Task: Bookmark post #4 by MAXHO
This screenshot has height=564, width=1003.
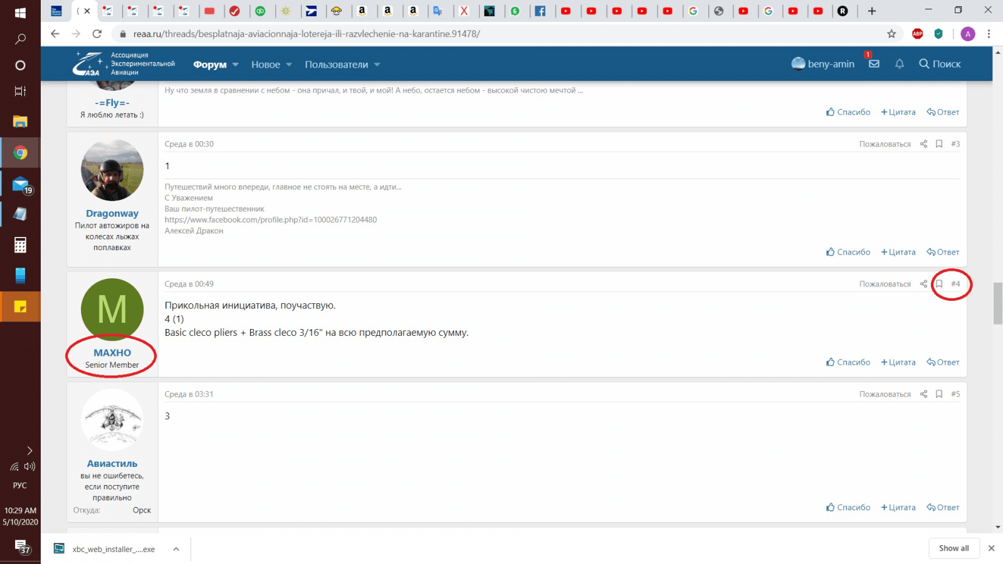Action: [x=939, y=284]
